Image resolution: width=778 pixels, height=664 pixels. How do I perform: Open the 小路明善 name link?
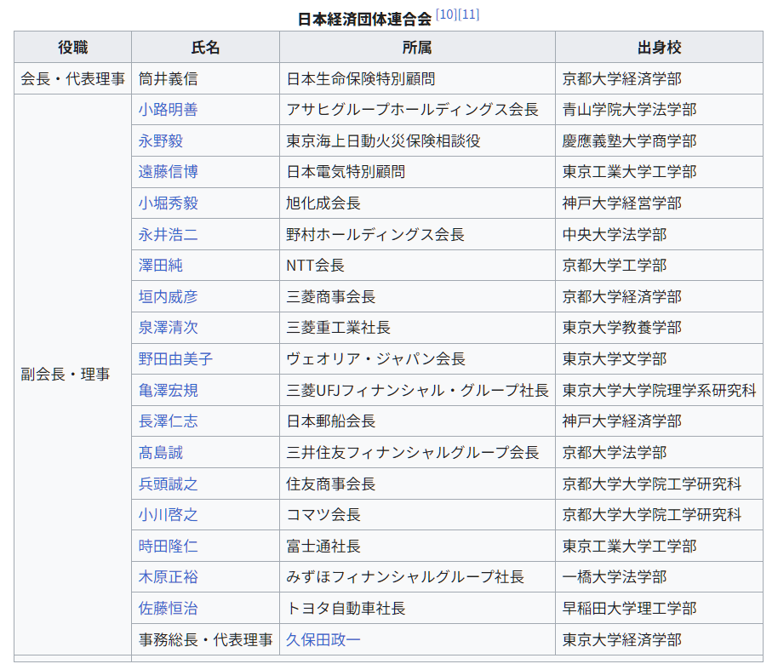coord(168,110)
